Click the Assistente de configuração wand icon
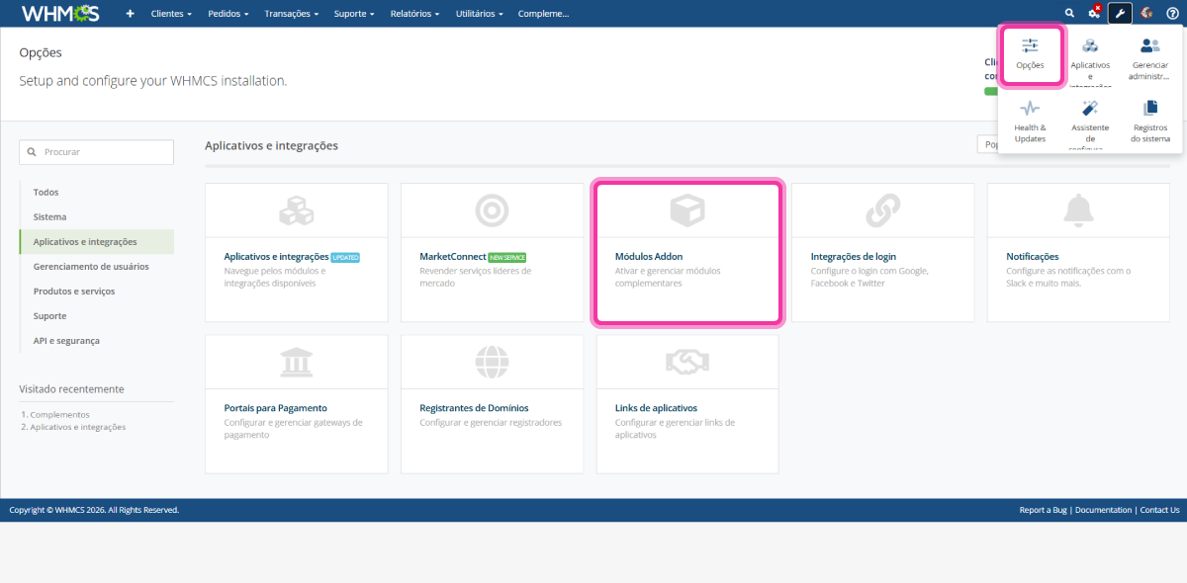The width and height of the screenshot is (1187, 583). coord(1090,108)
